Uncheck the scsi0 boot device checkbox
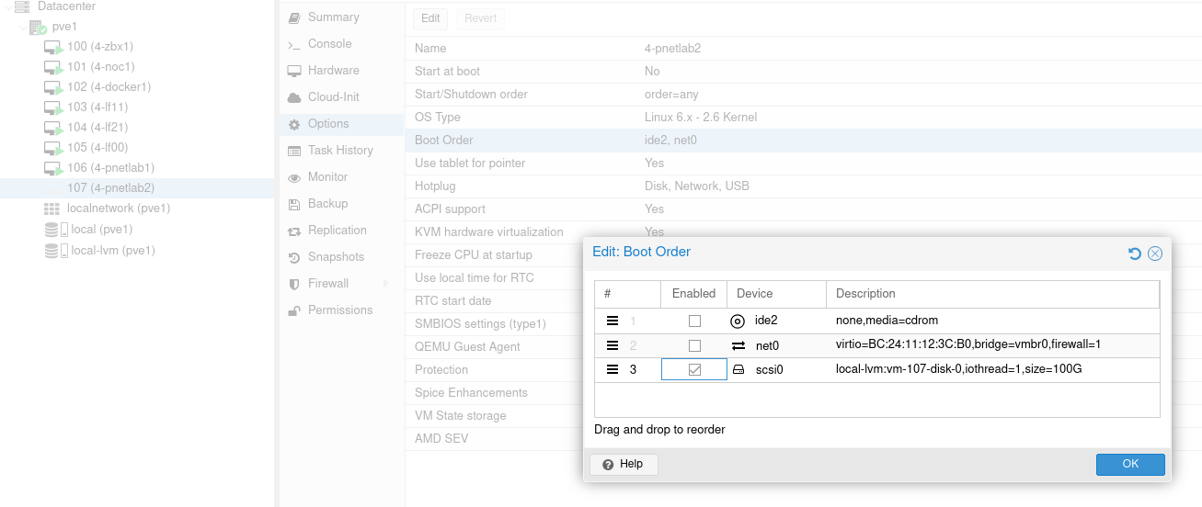 click(694, 369)
